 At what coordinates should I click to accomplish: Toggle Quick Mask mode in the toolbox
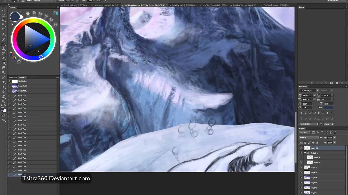point(4,115)
